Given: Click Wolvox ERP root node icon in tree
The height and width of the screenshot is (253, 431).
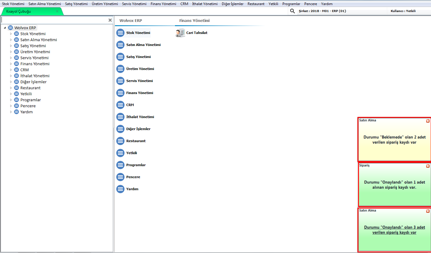Looking at the screenshot, I should [11, 28].
